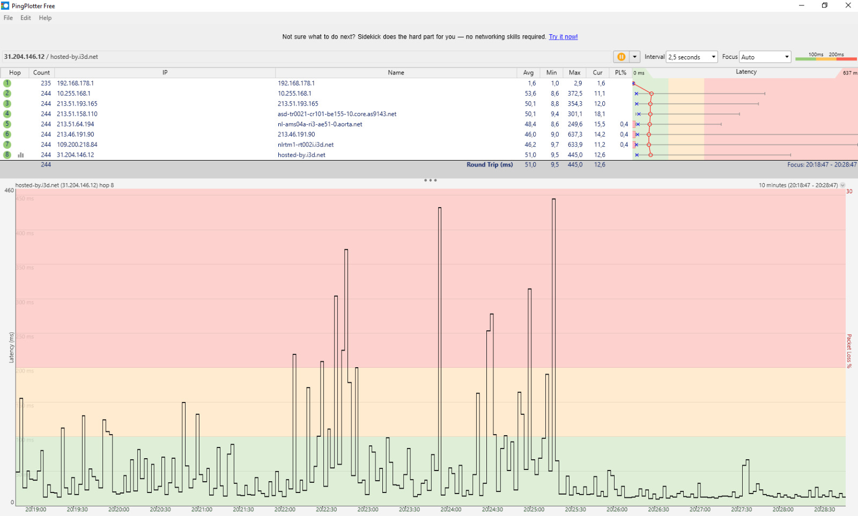Open the 10 minutes timeline range chevron

coord(842,185)
